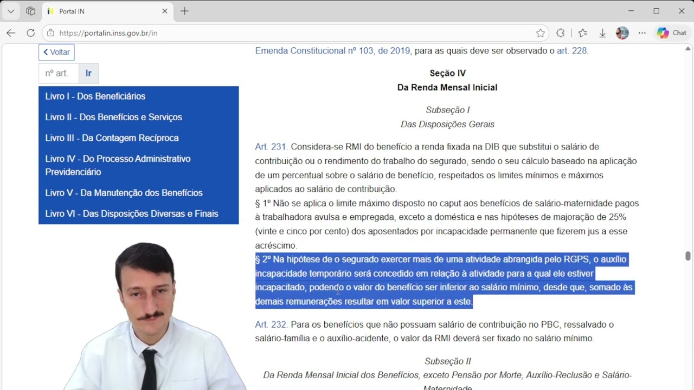
Task: Click the Subseção I heading
Action: click(x=447, y=110)
